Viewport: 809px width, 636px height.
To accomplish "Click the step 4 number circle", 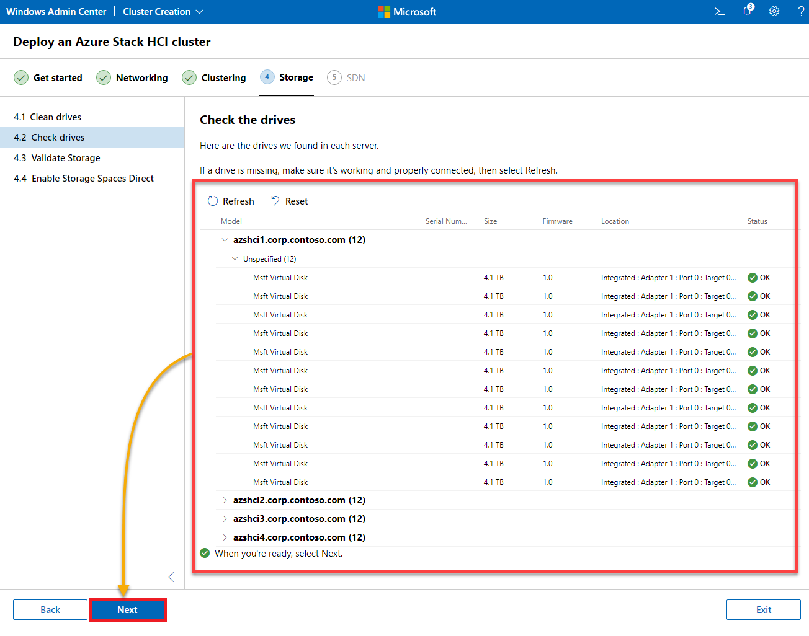I will [x=267, y=77].
